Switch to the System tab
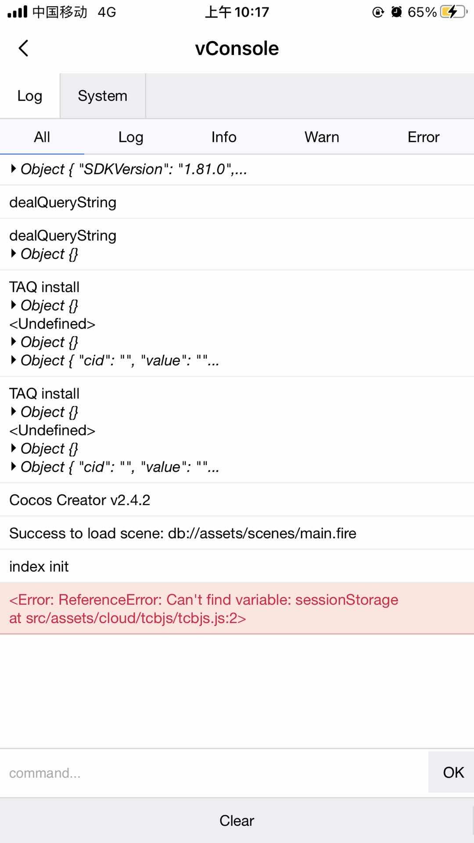This screenshot has width=474, height=843. pos(102,96)
